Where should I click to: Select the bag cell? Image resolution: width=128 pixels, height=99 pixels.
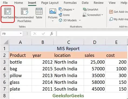click(21, 69)
